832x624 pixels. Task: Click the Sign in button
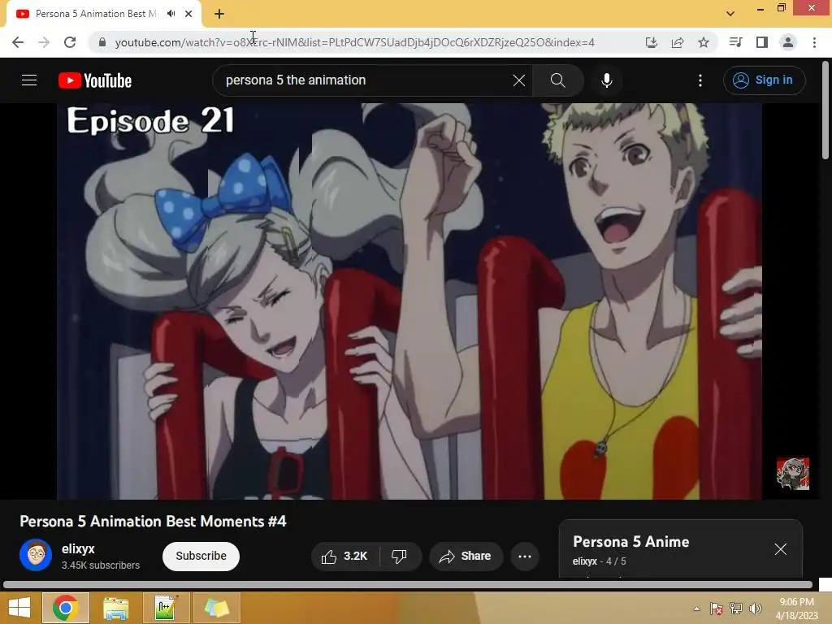coord(764,80)
